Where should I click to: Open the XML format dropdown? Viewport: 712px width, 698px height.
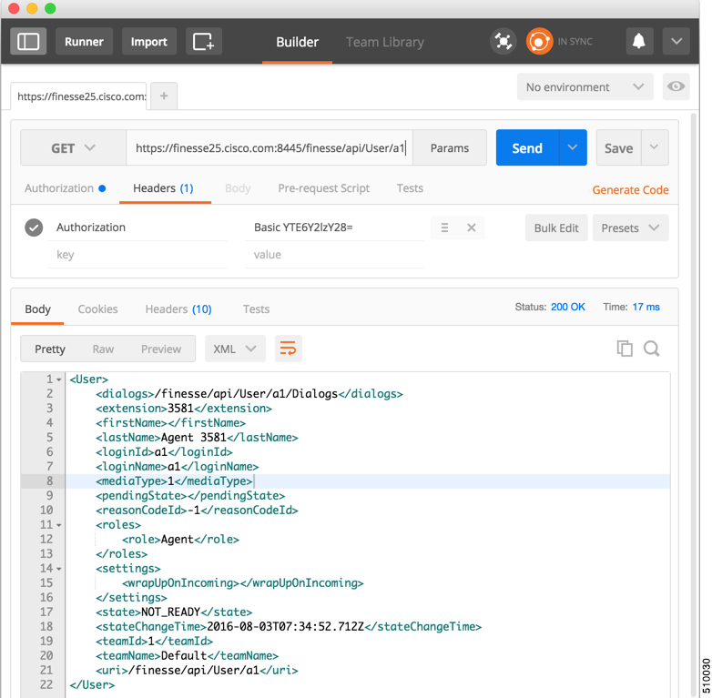235,349
